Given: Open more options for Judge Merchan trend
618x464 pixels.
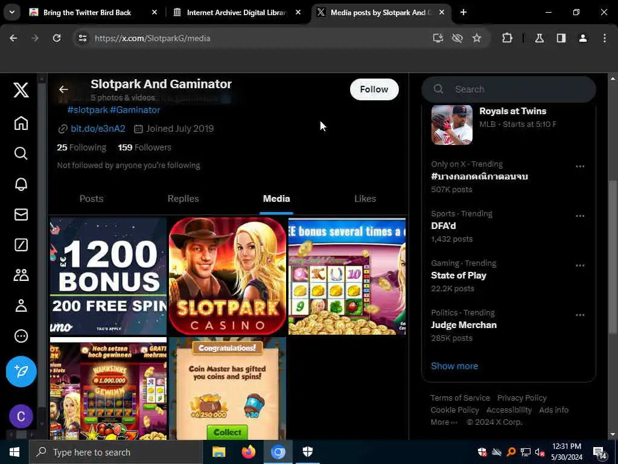Looking at the screenshot, I should pos(580,315).
